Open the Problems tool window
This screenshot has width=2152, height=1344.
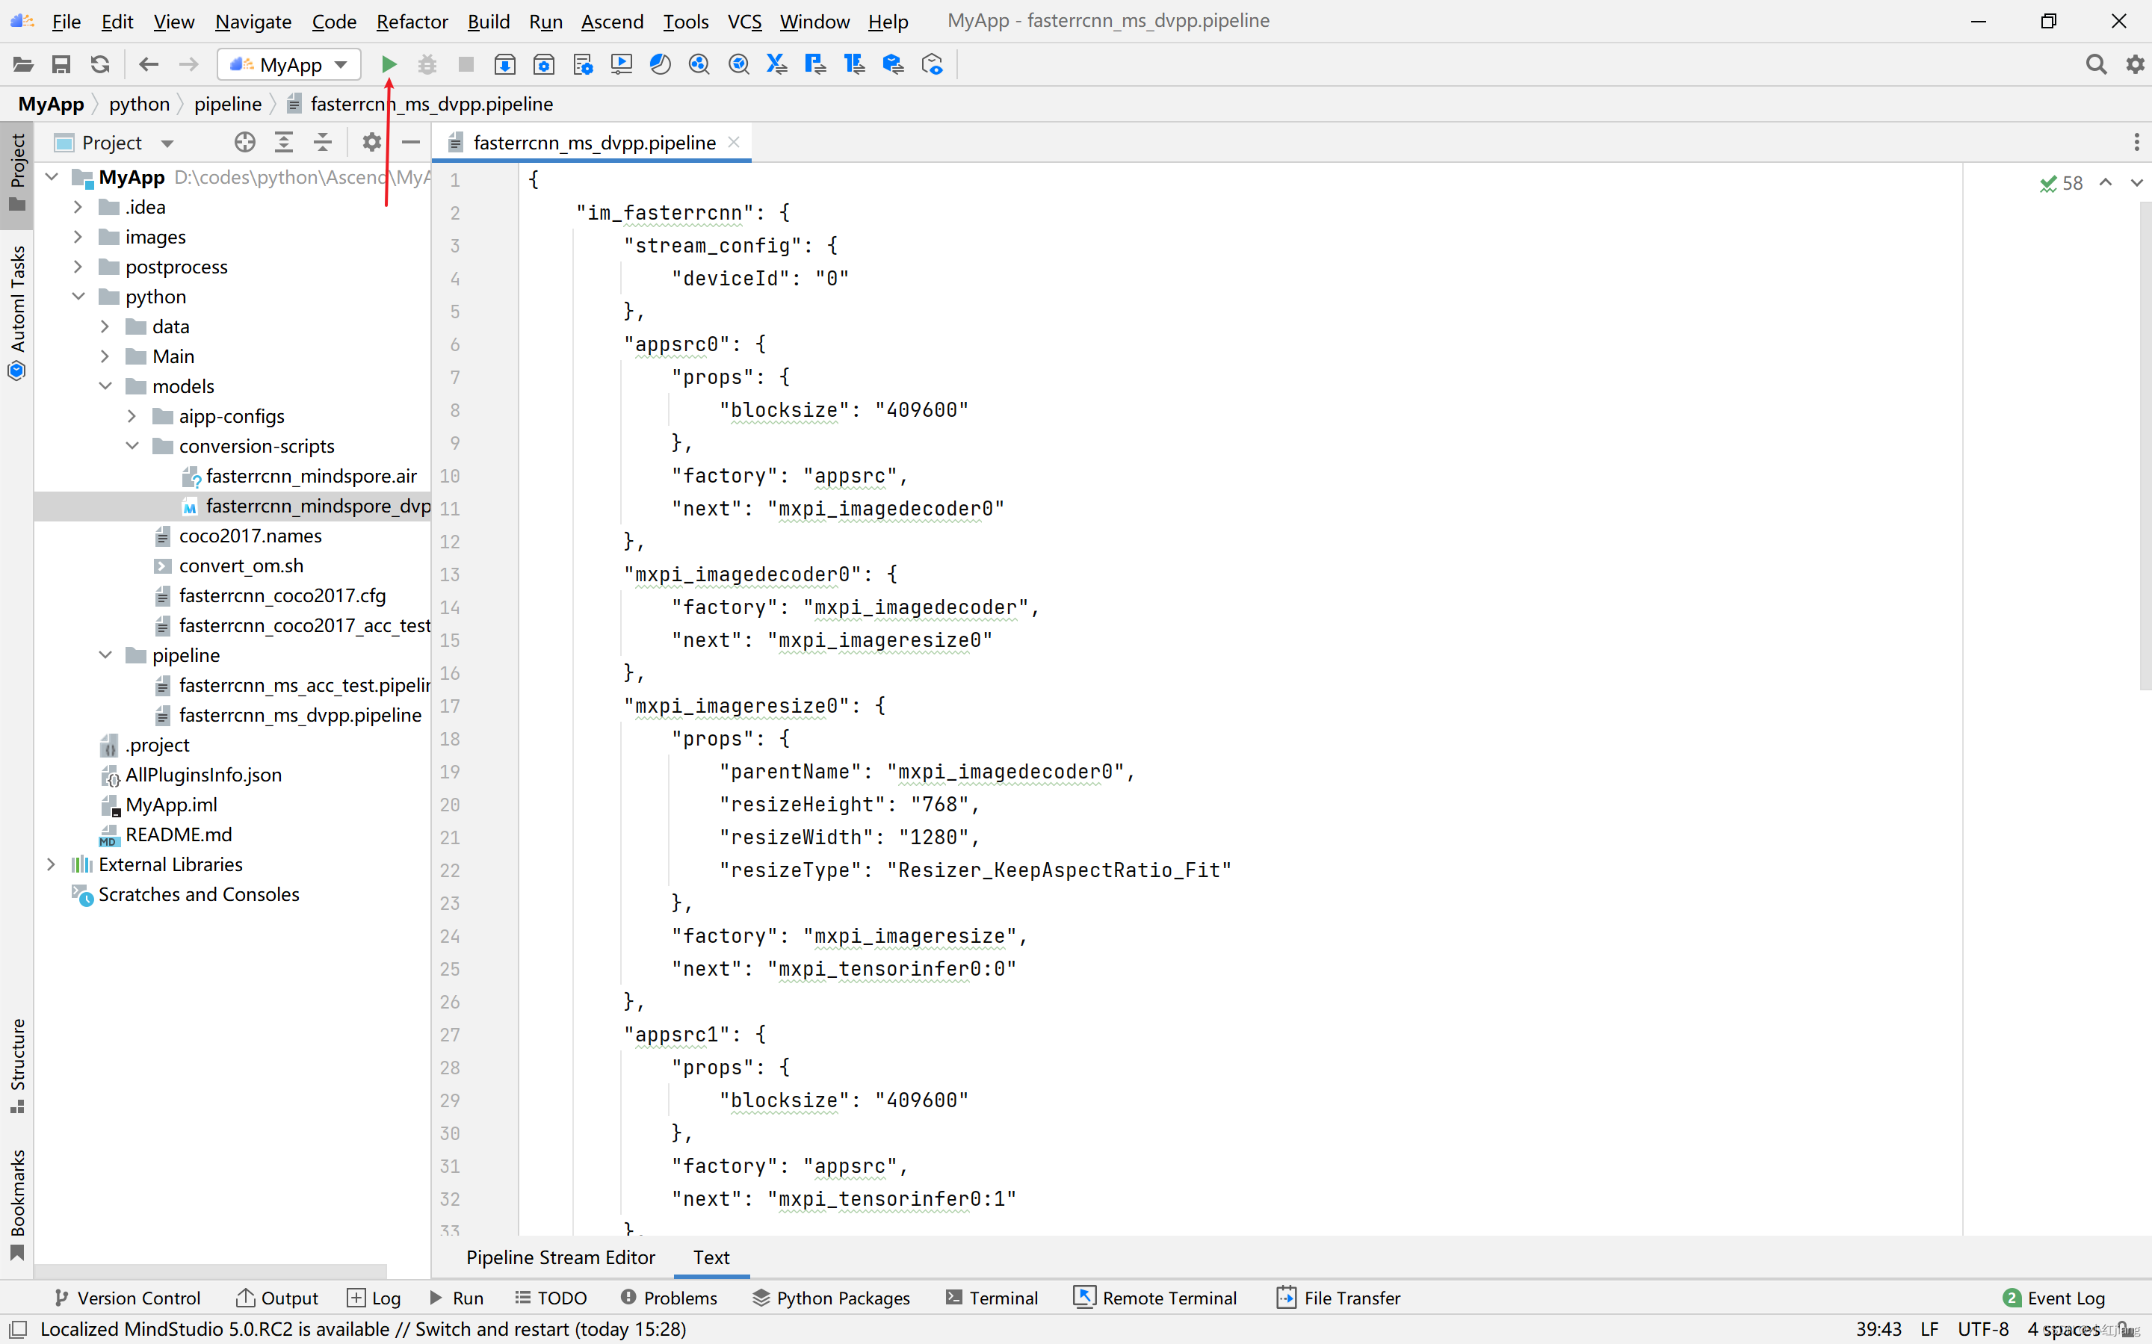[669, 1298]
